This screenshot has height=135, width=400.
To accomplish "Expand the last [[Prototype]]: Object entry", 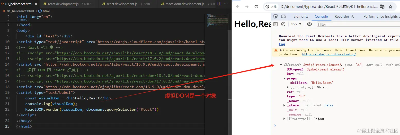I will [x=284, y=119].
